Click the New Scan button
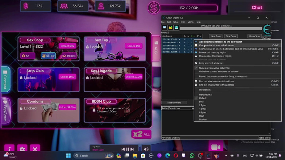Screen dimensions: 285x160 point(215,36)
